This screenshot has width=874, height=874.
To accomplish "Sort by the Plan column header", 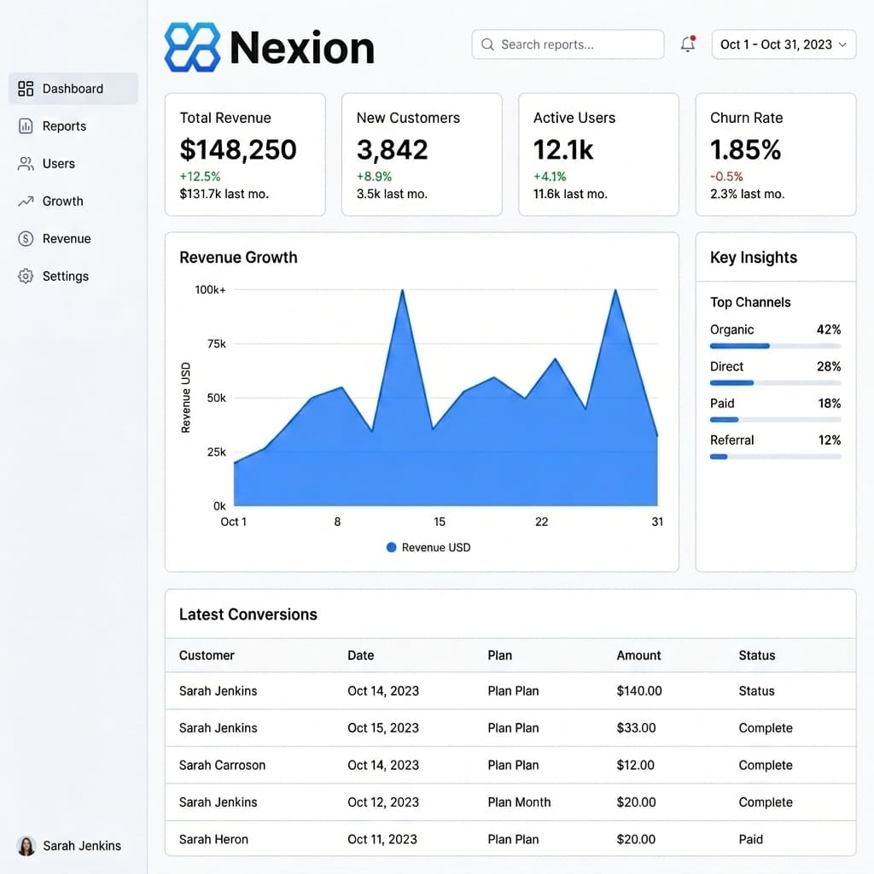I will tap(500, 655).
